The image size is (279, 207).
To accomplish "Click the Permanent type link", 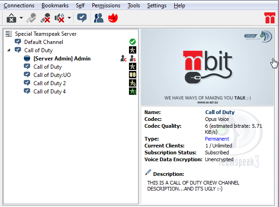I will pos(217,139).
